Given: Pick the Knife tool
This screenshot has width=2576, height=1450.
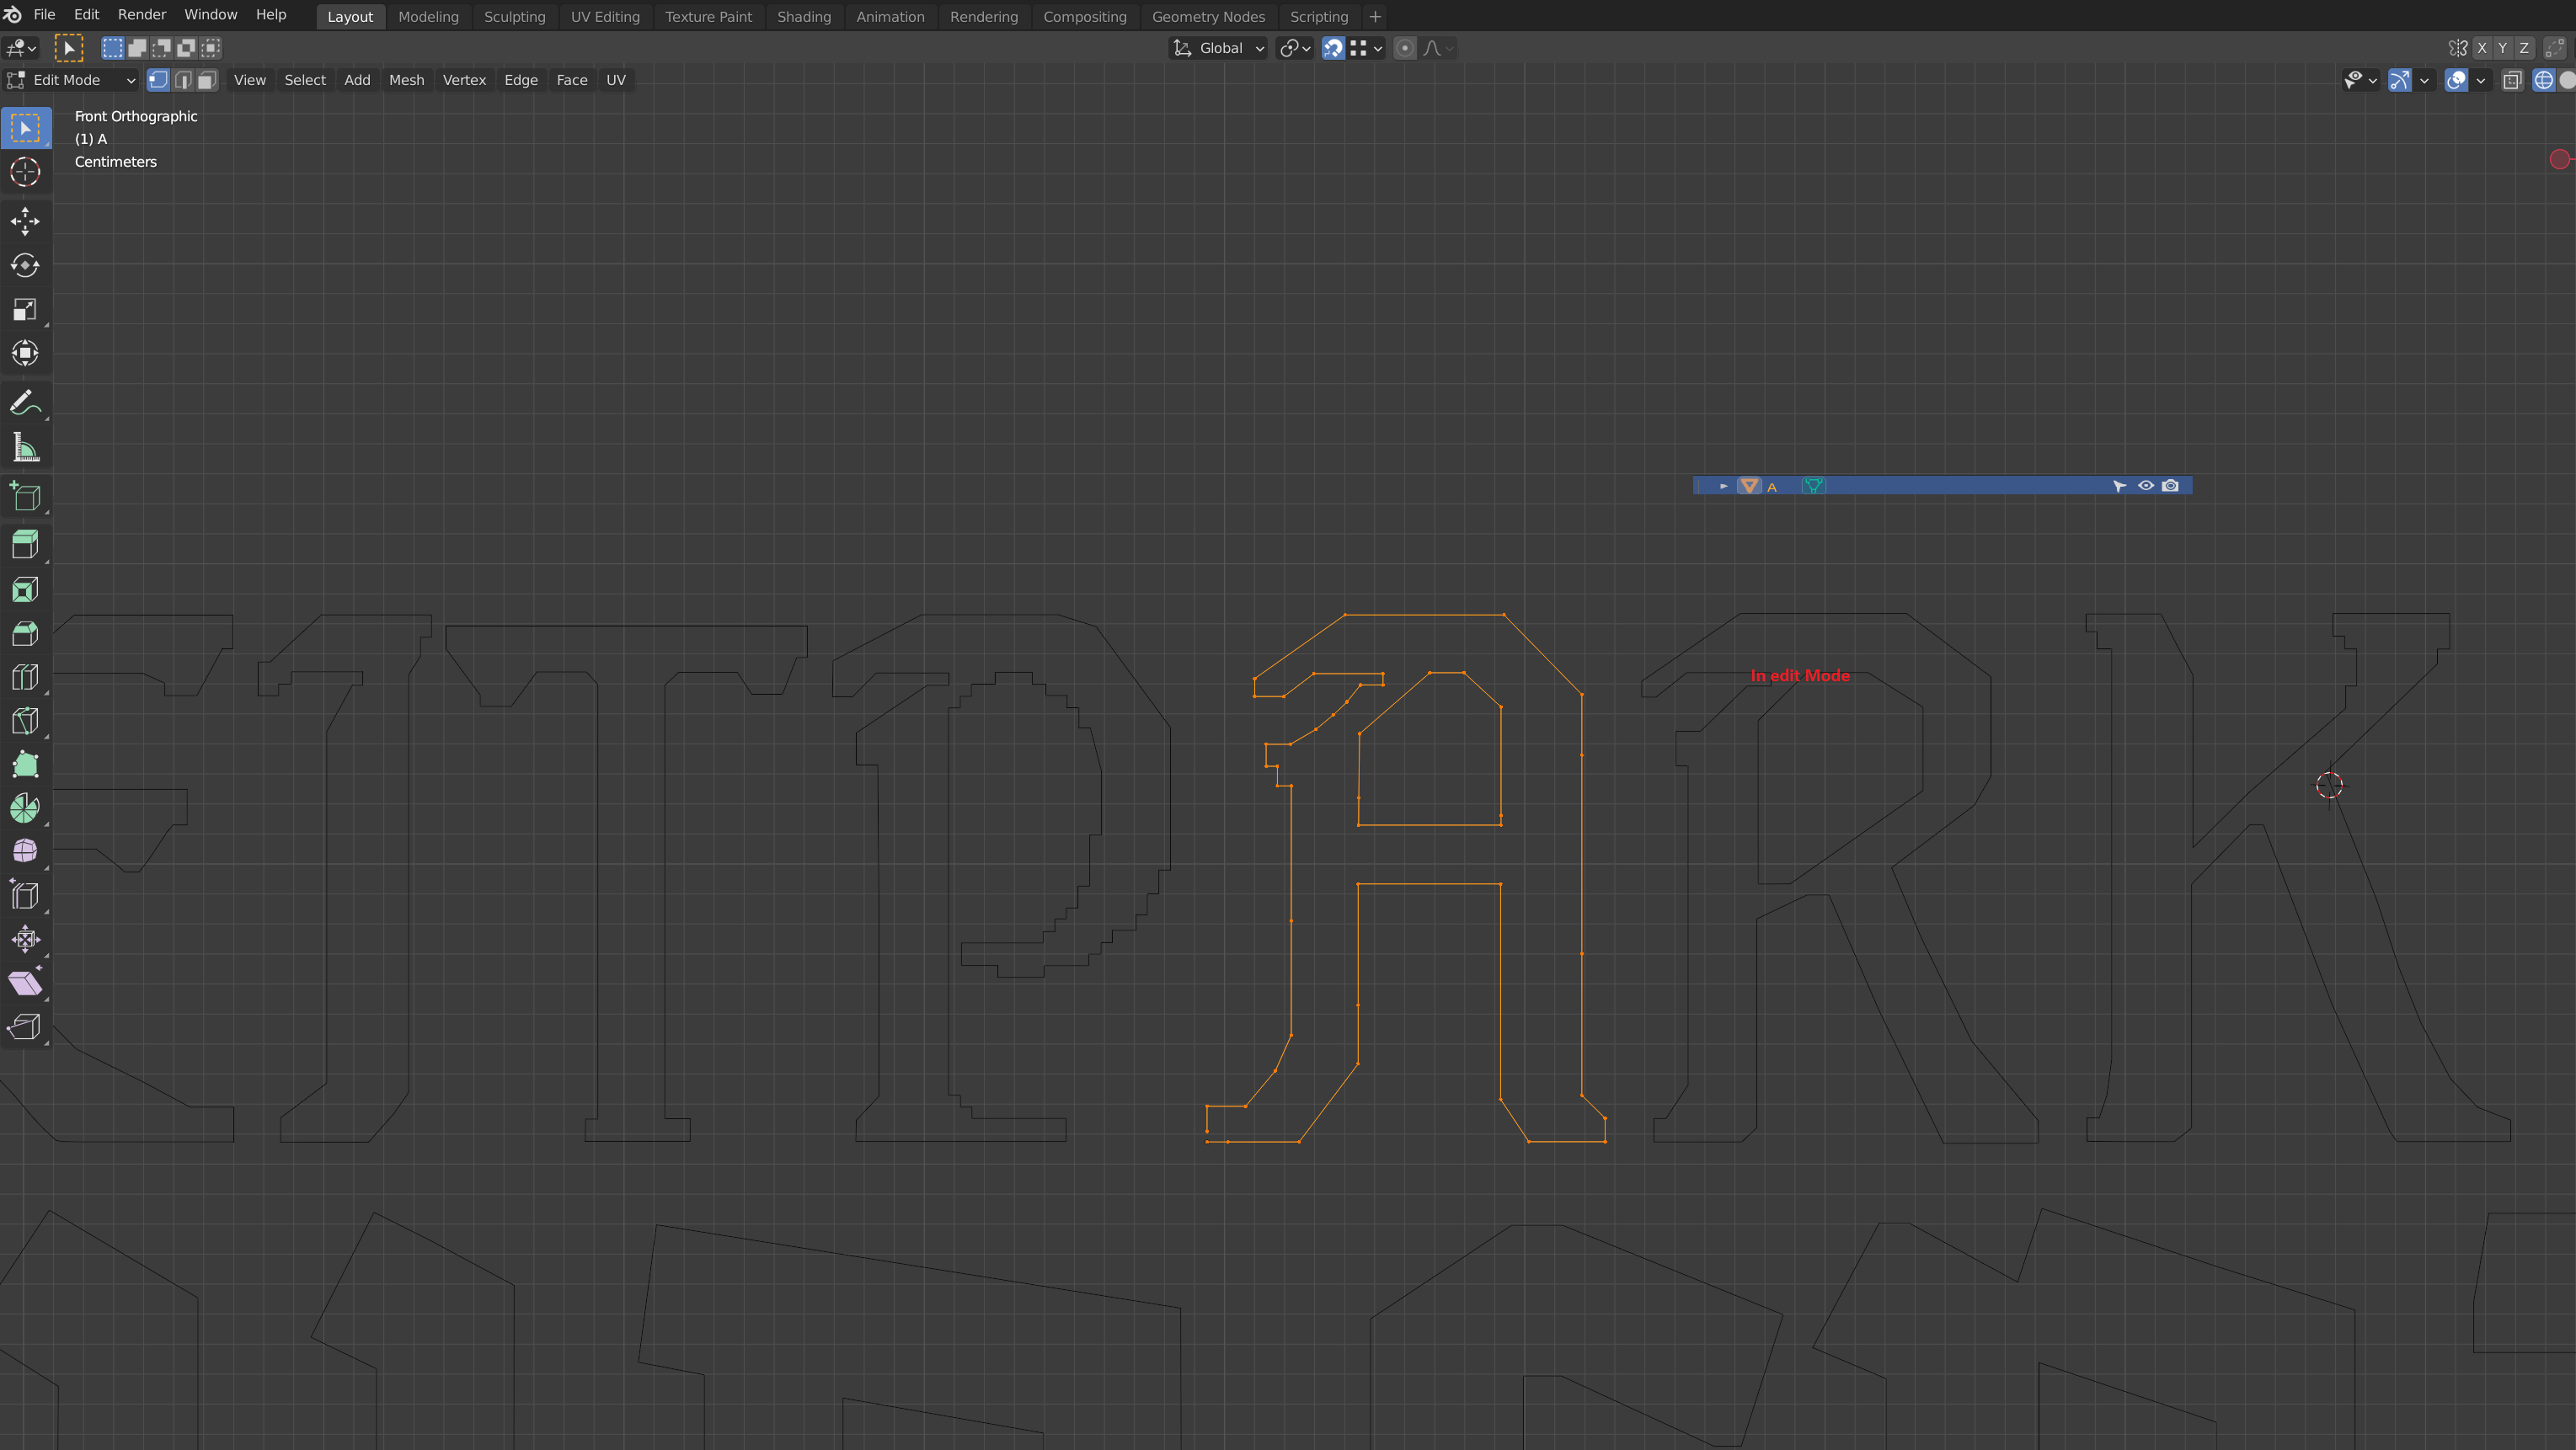Looking at the screenshot, I should pyautogui.click(x=25, y=721).
